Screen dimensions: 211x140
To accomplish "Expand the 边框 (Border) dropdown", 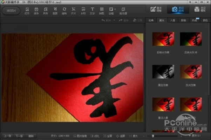I will [x=111, y=10].
